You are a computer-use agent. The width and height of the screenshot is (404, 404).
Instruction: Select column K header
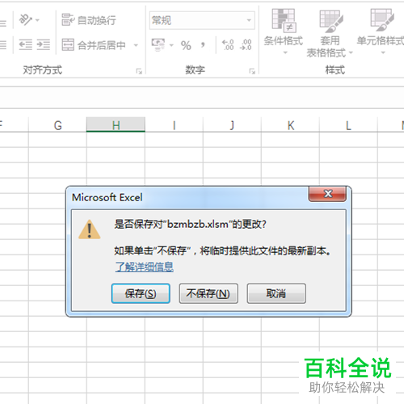click(x=290, y=125)
